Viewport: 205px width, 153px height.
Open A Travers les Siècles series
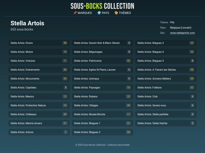(x=166, y=70)
